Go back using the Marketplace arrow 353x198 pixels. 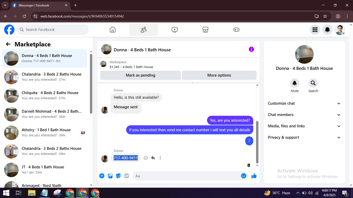coord(8,44)
